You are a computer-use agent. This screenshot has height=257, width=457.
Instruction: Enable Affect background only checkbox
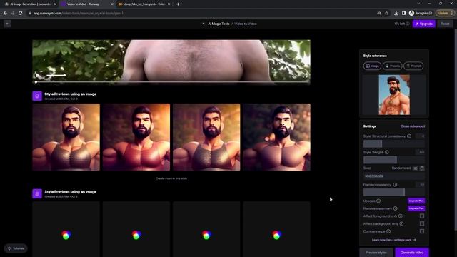(422, 223)
